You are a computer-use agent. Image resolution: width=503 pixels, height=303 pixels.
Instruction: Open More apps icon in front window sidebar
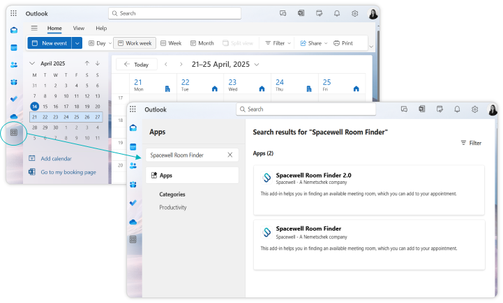(133, 239)
